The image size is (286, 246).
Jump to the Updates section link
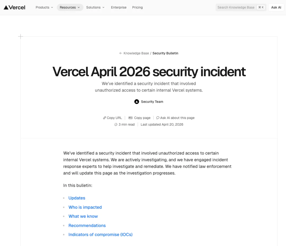77,198
